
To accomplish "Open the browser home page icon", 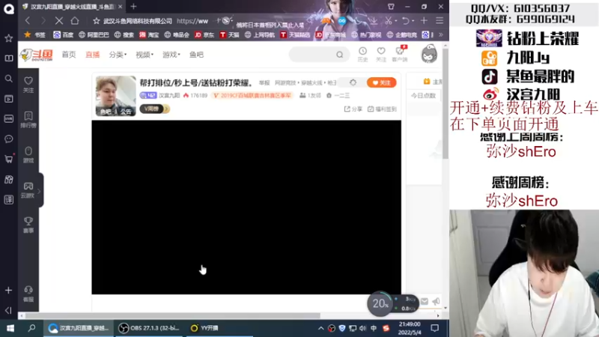I will tap(75, 21).
